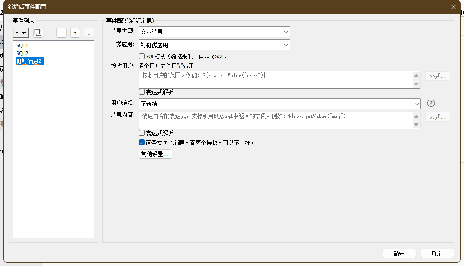Open the 消息类型 dropdown
Image resolution: width=464 pixels, height=266 pixels.
(x=214, y=32)
